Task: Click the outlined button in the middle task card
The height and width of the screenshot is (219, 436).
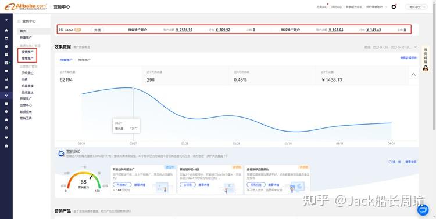Action: click(x=188, y=185)
